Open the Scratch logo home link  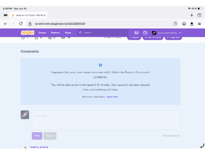click(x=28, y=33)
